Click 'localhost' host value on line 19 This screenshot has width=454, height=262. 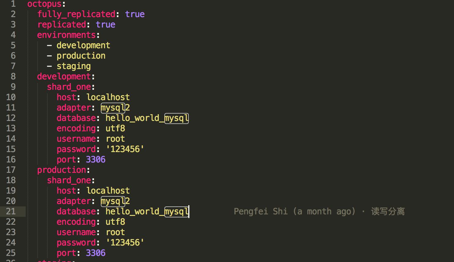108,191
